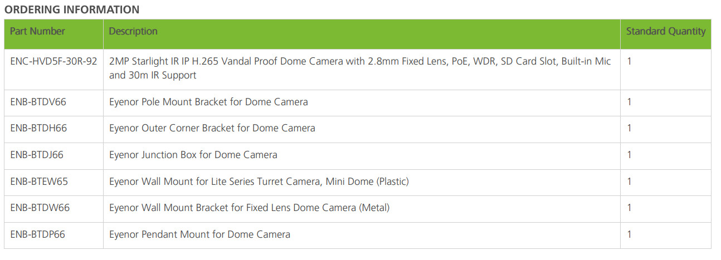This screenshot has width=721, height=260.
Task: Click the Standard Quantity column header
Action: click(x=665, y=31)
